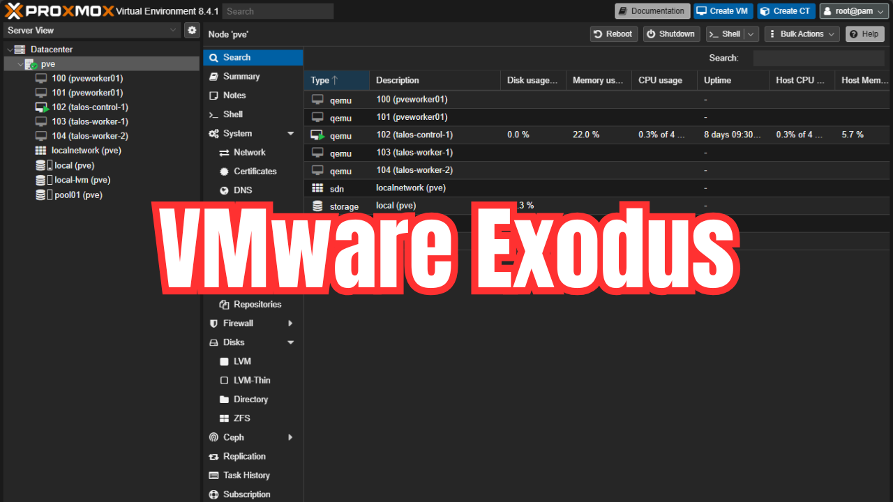Image resolution: width=893 pixels, height=502 pixels.
Task: Click the top search input field
Action: pos(278,11)
